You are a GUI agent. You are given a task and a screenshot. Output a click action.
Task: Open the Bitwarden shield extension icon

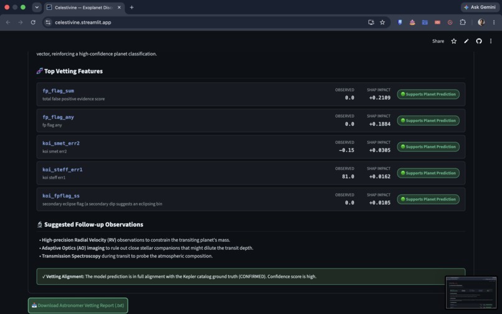coord(400,22)
